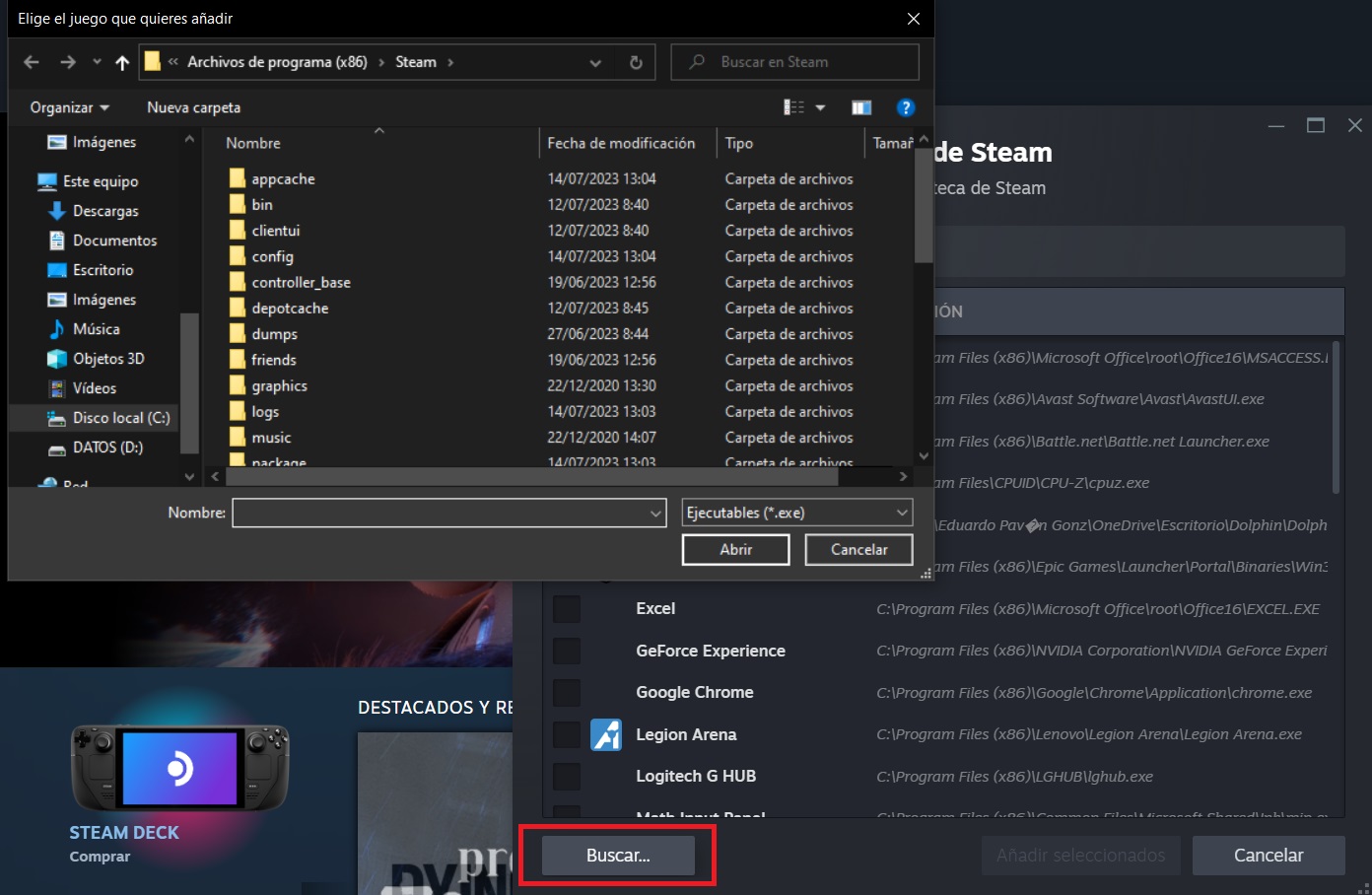Click the Abrir button

coord(735,550)
